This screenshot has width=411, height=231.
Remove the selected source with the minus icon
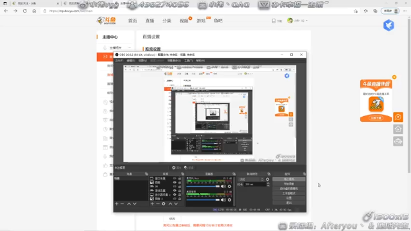pos(158,204)
